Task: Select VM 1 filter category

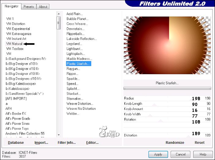Action: click(x=10, y=19)
